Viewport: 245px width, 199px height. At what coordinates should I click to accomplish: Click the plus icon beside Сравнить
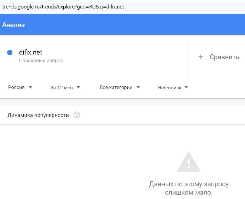click(201, 57)
